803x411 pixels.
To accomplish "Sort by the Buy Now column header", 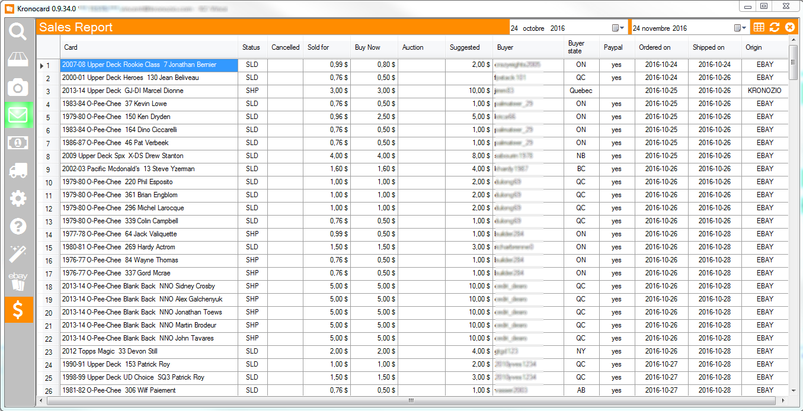I will pos(375,47).
